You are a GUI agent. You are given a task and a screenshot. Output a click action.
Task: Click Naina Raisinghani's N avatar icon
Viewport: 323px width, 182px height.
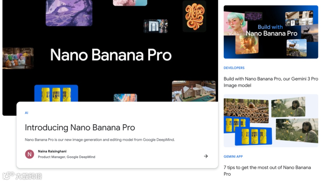point(30,154)
